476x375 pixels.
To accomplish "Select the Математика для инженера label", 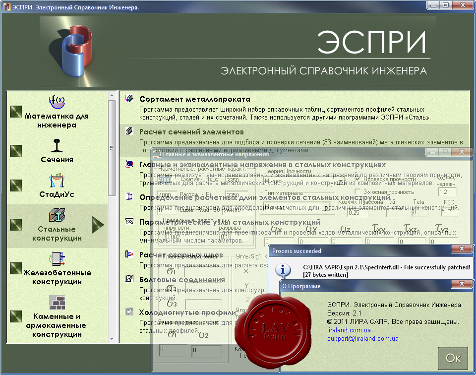I will click(57, 121).
